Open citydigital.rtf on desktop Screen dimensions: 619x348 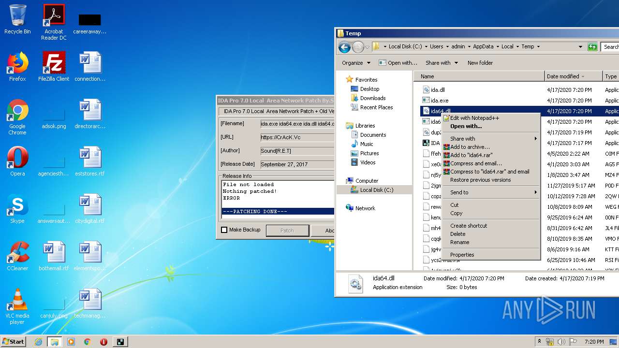click(x=90, y=208)
